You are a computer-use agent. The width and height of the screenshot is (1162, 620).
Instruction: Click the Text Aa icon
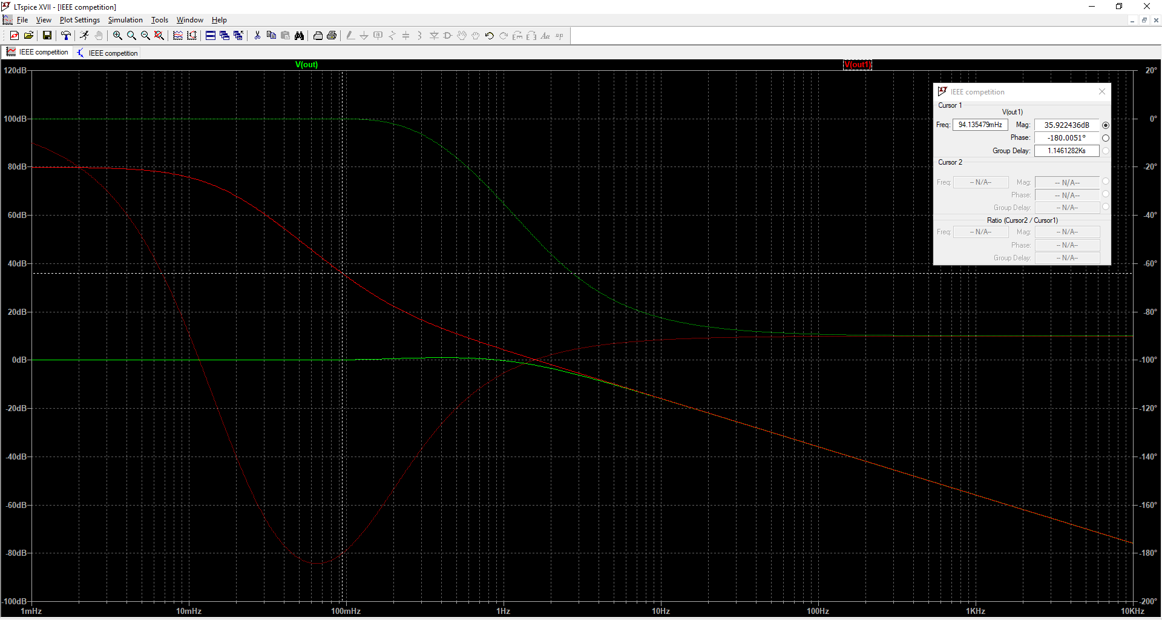(x=545, y=36)
